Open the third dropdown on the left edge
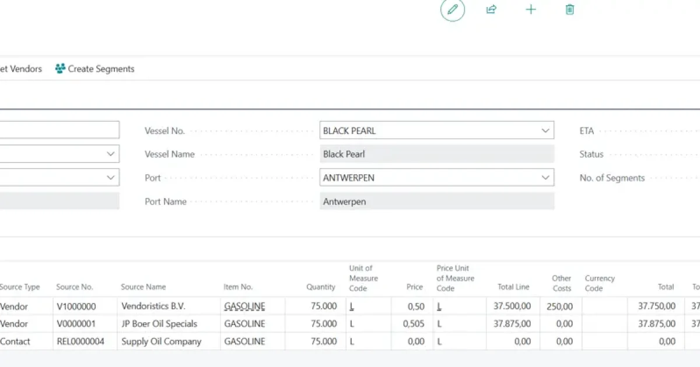700x367 pixels. 111,178
